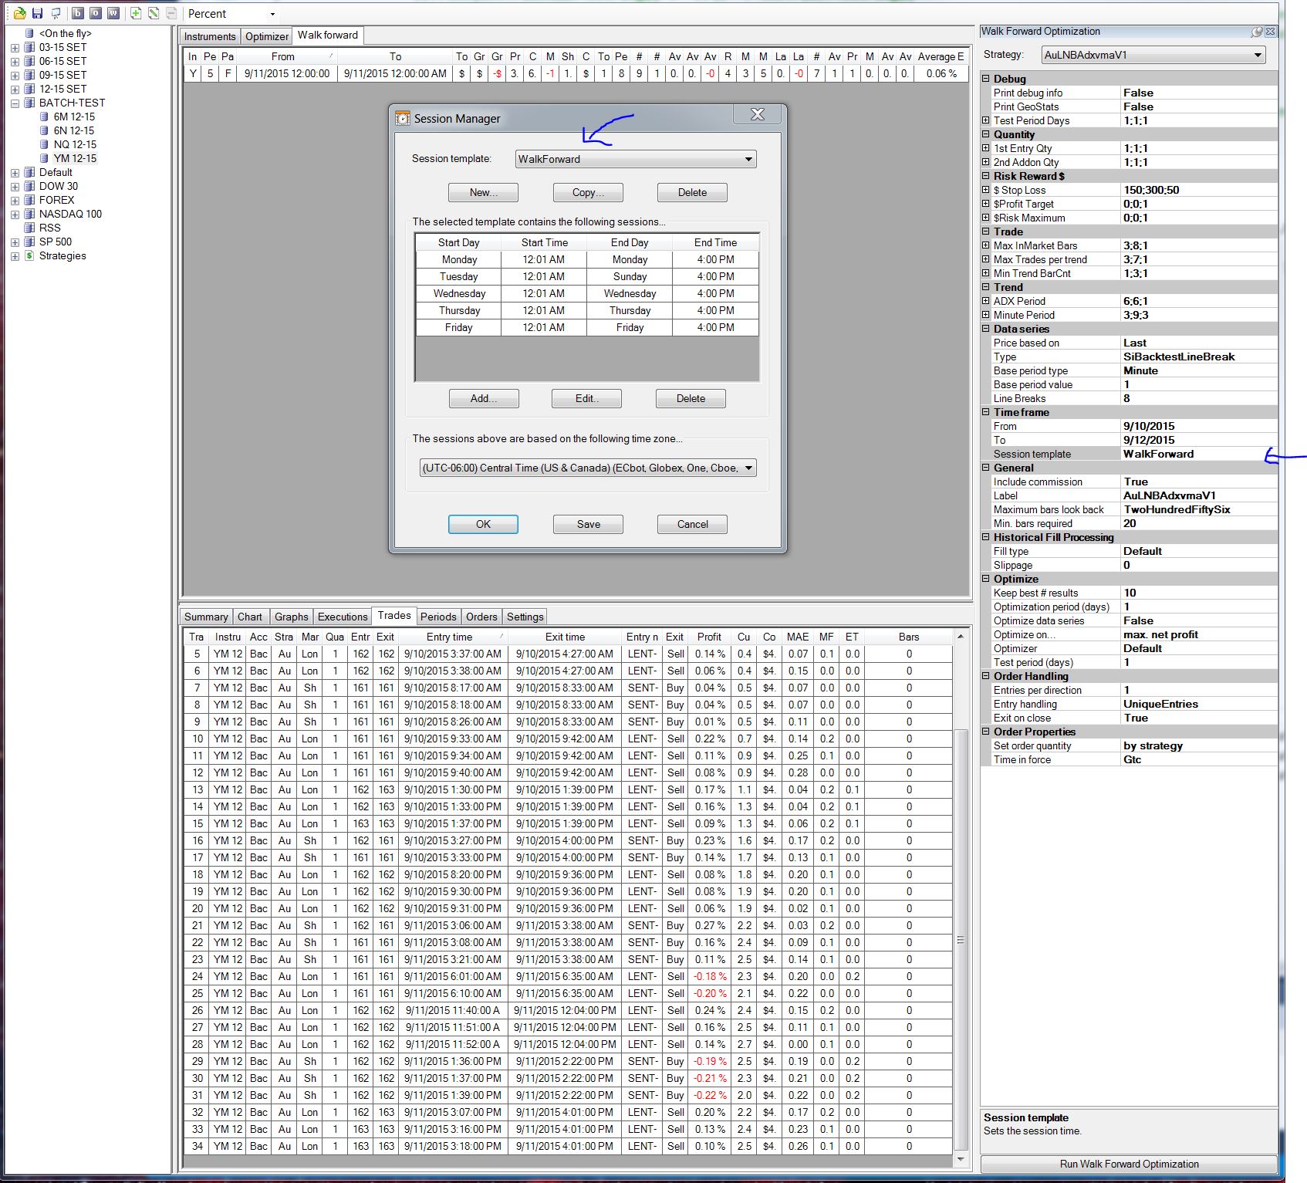Click the database icon beside '<On the fly>'
The image size is (1307, 1183).
29,33
